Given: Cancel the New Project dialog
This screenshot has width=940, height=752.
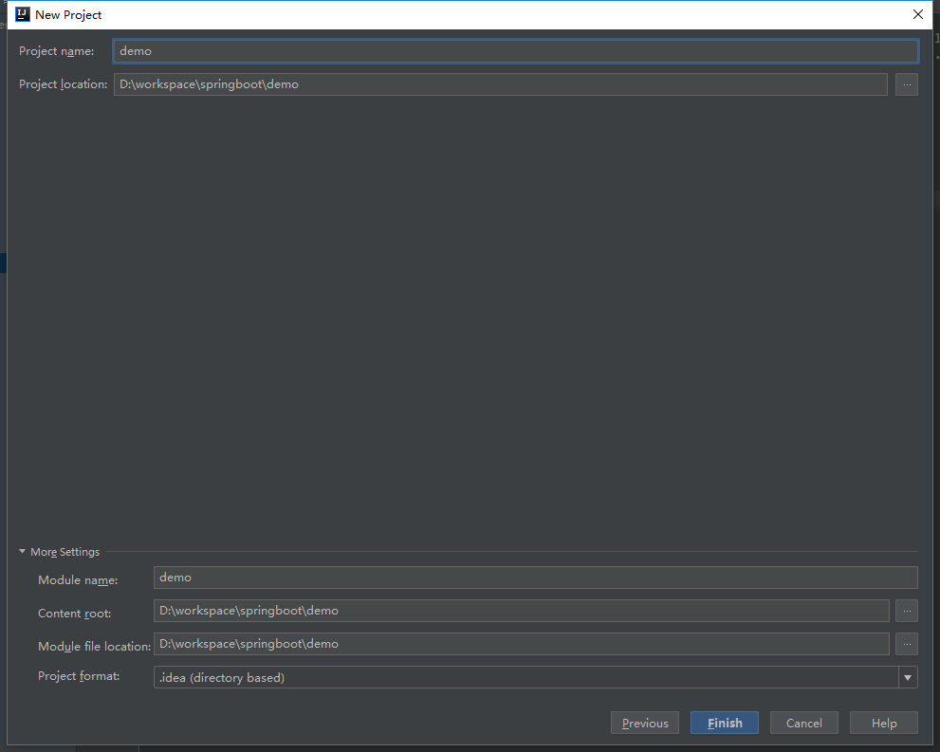Looking at the screenshot, I should [x=804, y=723].
